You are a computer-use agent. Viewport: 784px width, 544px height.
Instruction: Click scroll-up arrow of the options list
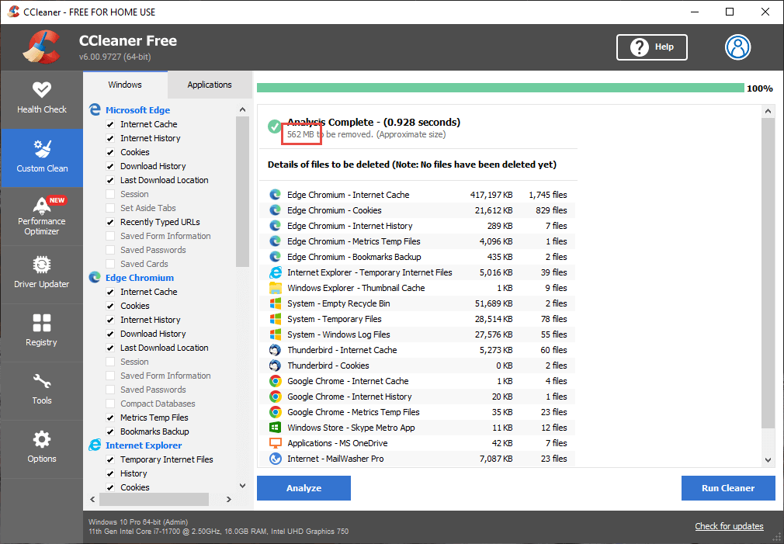tap(242, 109)
